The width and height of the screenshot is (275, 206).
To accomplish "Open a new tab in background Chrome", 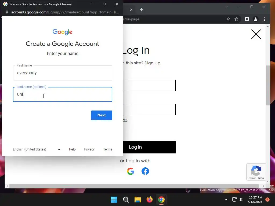I will click(x=142, y=10).
